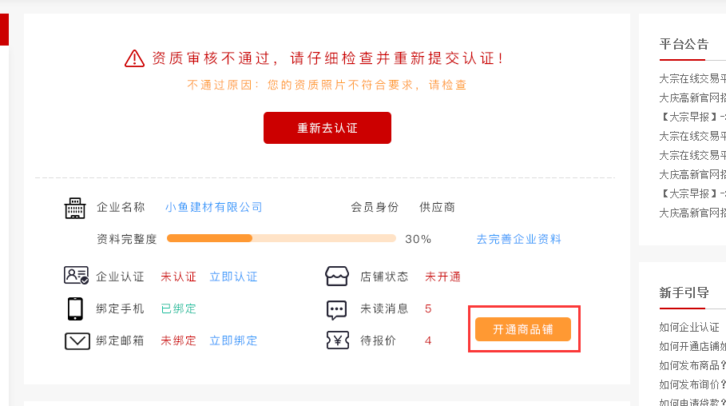Select the 平台公告 section heading
The image size is (726, 406).
pos(684,45)
